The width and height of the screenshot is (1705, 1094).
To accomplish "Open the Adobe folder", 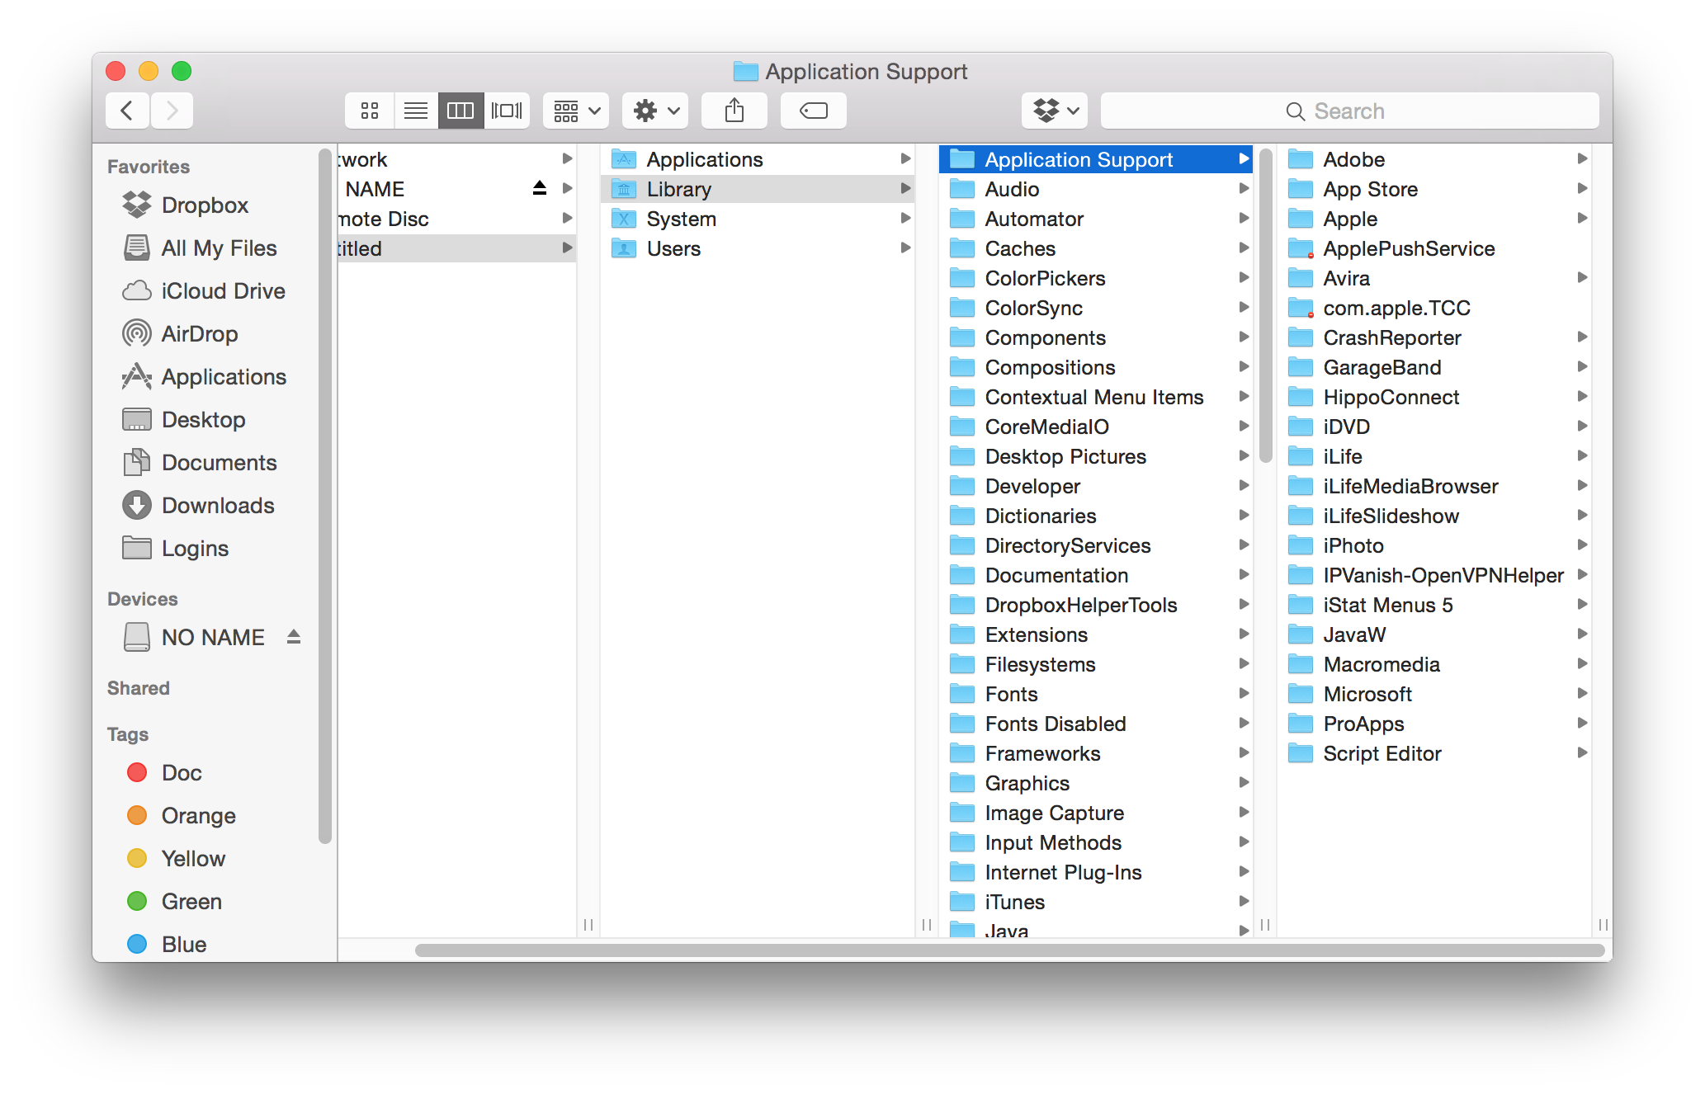I will coord(1353,160).
